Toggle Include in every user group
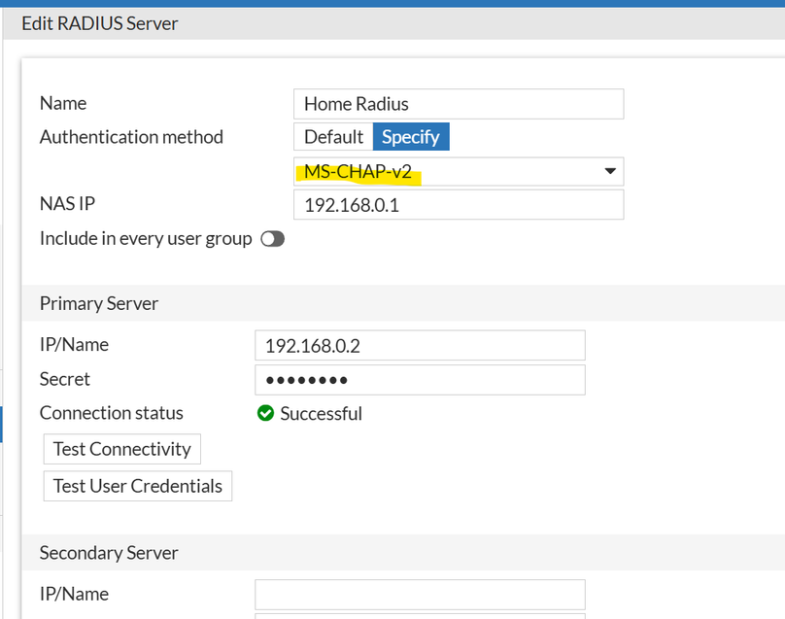Viewport: 785px width, 619px height. click(x=272, y=239)
